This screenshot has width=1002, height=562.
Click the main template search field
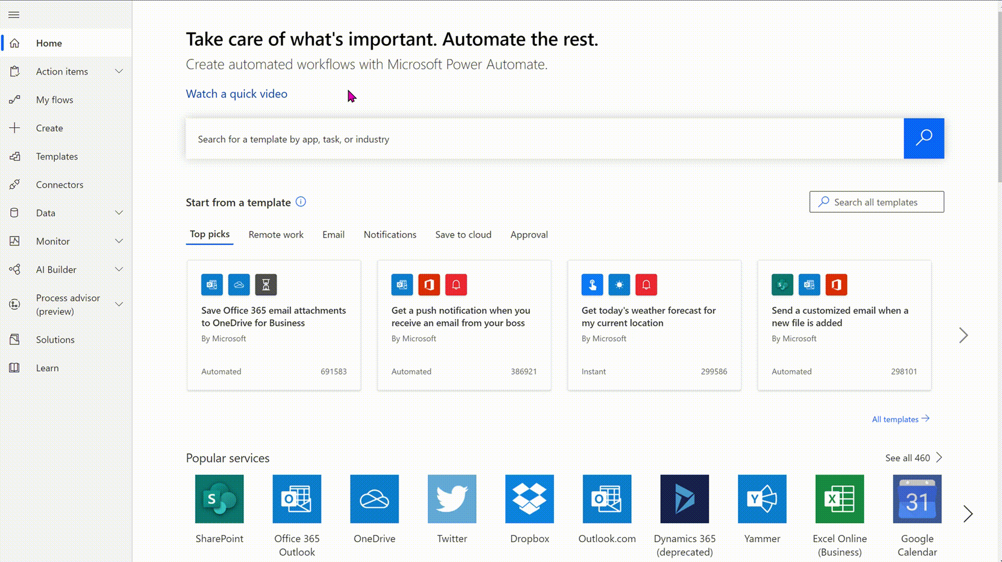[545, 139]
